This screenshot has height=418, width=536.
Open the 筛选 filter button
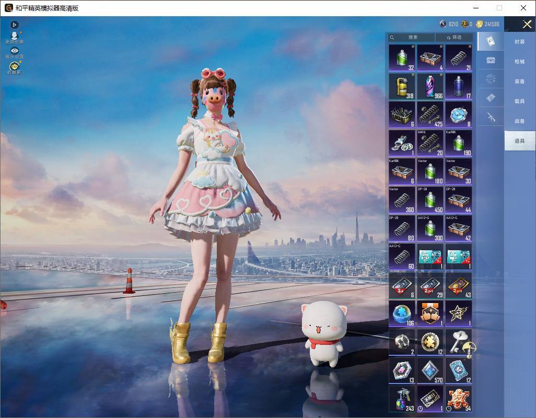[455, 37]
